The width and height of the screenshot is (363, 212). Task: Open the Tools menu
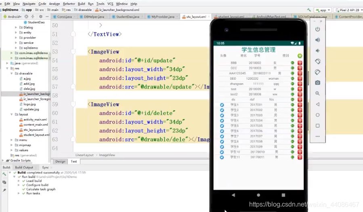[100, 4]
